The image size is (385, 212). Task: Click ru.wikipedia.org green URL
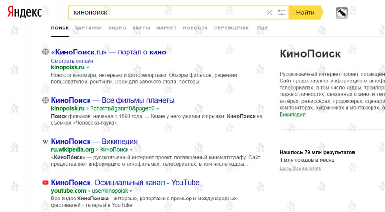(73, 149)
